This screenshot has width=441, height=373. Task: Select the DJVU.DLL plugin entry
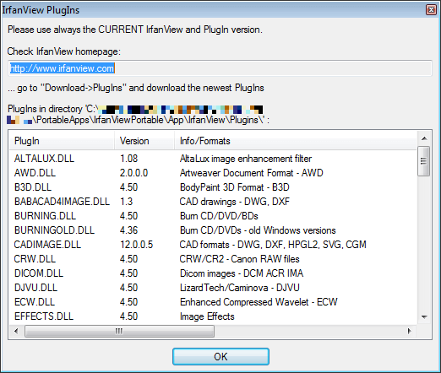35,288
